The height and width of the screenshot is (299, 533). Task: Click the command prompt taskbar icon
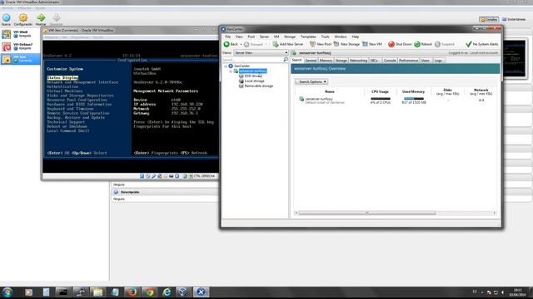(63, 292)
